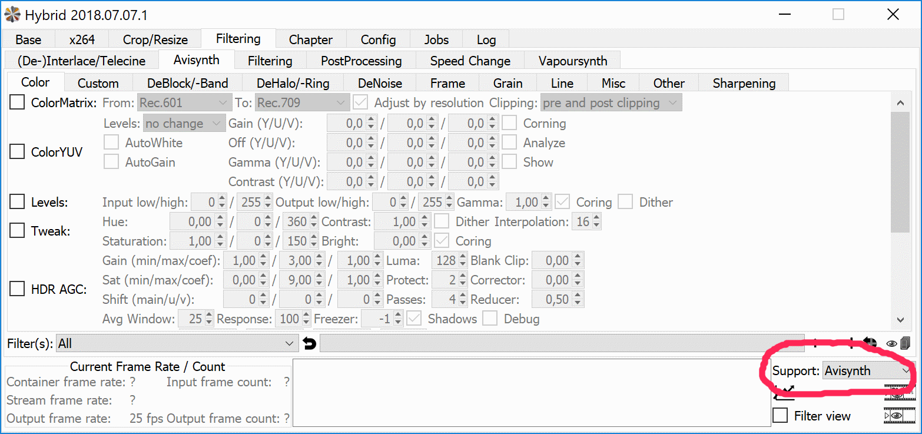Click the filmstrip eye icon beside Filter view

[x=899, y=416]
